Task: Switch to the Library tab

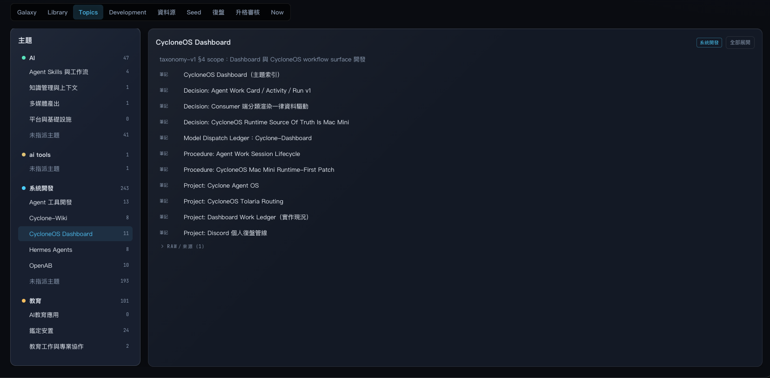Action: click(x=57, y=12)
